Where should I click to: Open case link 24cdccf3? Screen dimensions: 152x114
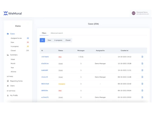point(45,77)
